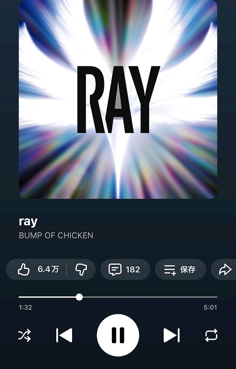Tap the add-to-playlist icon beside 保存
236x369 pixels.
tap(170, 270)
